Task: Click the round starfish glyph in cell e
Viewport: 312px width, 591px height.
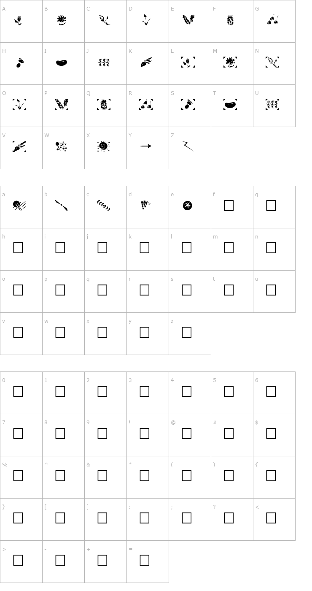Action: coord(187,206)
